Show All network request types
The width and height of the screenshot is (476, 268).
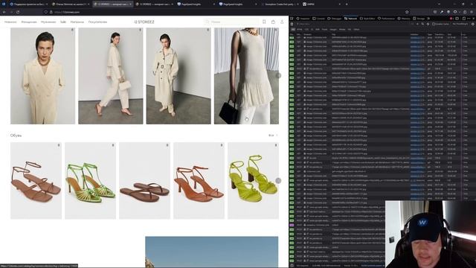point(293,30)
